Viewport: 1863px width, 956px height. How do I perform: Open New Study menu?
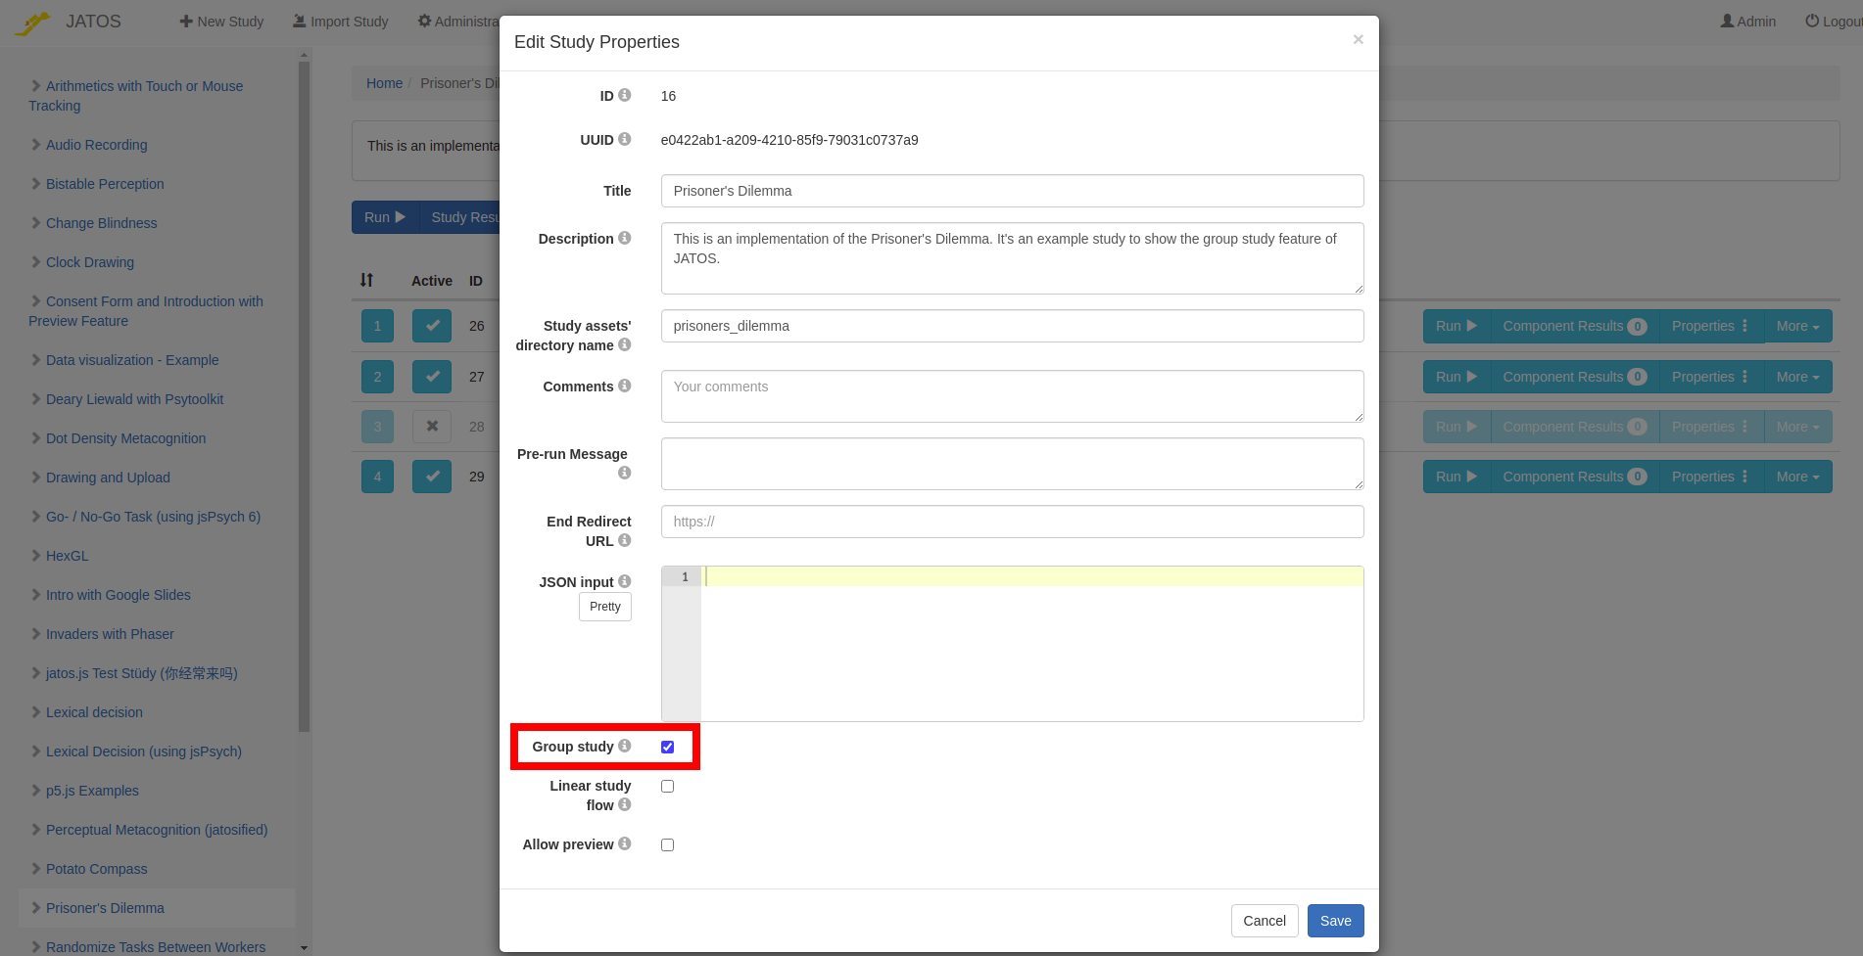[x=221, y=22]
